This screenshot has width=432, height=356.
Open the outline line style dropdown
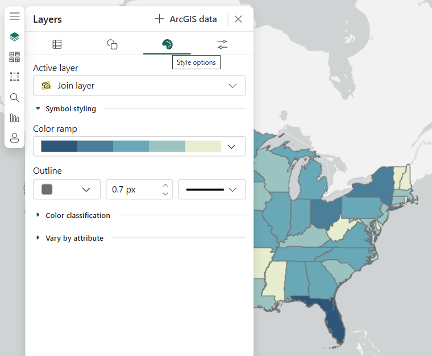tap(212, 190)
